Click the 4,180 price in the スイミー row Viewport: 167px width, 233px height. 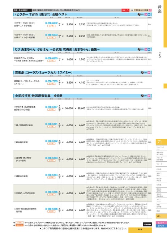point(82,82)
